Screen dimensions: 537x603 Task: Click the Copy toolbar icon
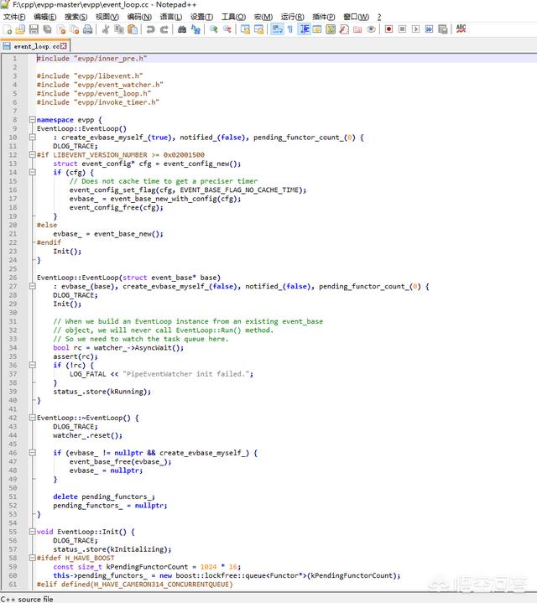click(119, 29)
